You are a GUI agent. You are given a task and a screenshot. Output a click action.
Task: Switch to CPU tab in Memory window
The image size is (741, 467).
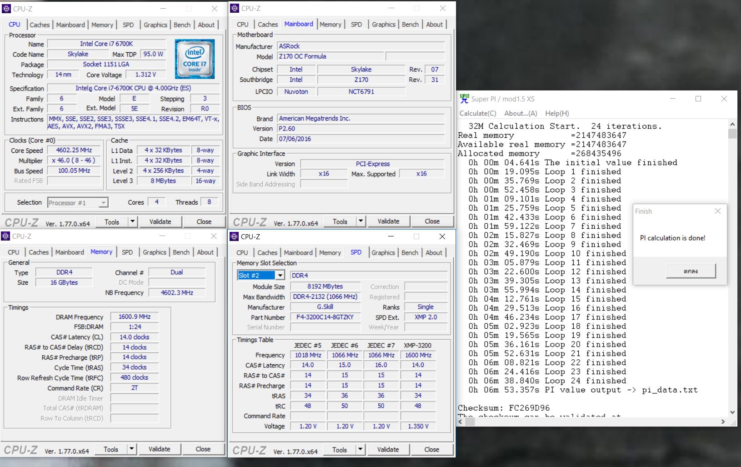click(14, 252)
